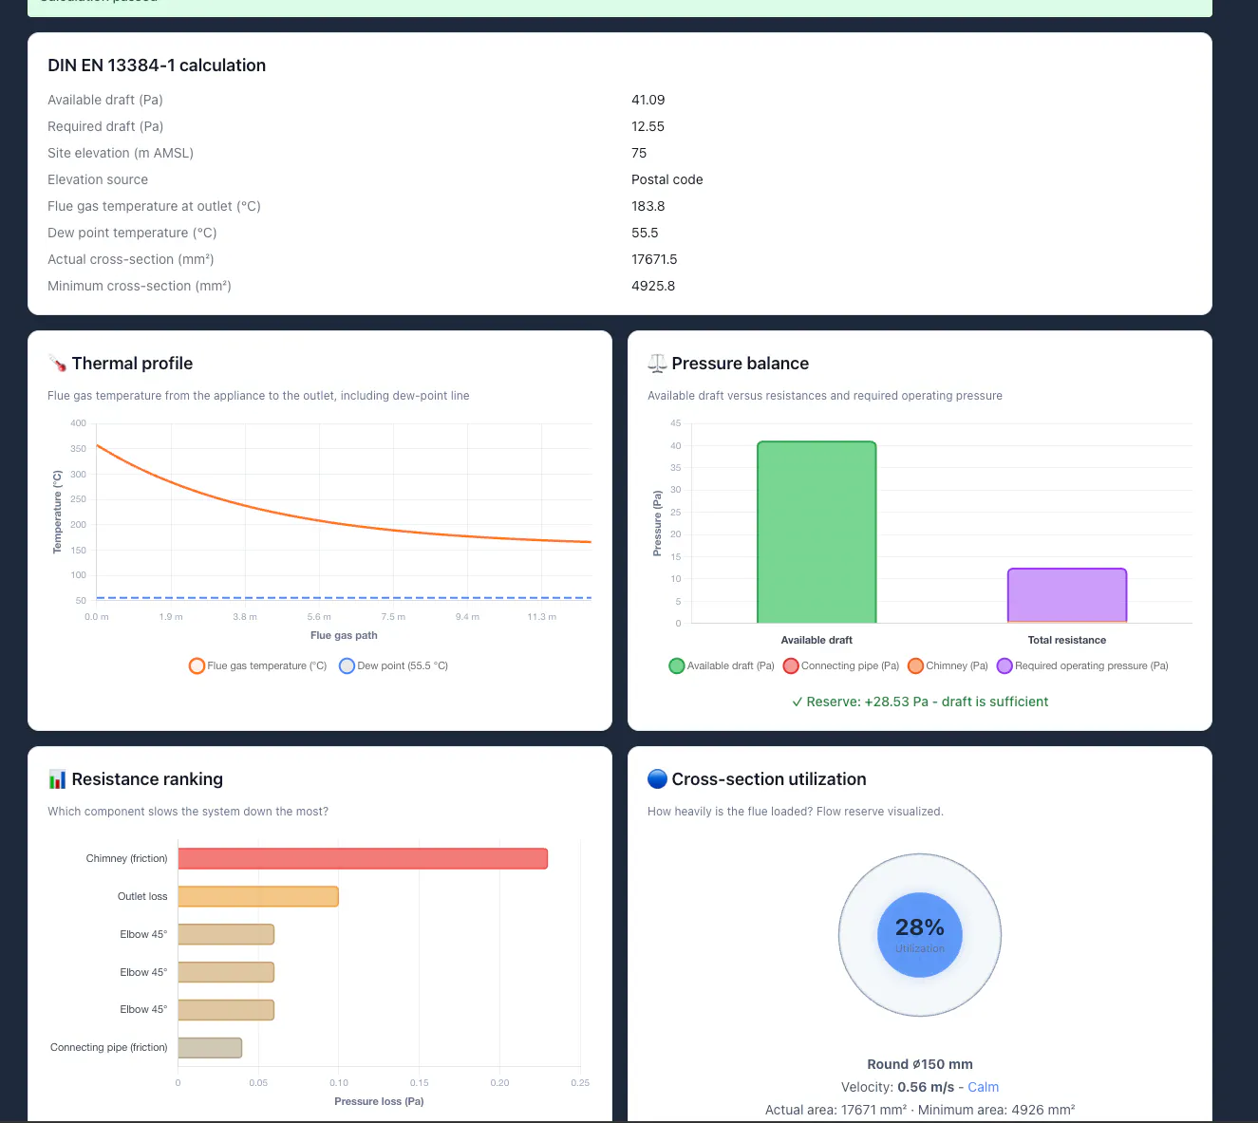Click the bar chart icon beside Resistance ranking
The height and width of the screenshot is (1123, 1258).
tap(57, 779)
